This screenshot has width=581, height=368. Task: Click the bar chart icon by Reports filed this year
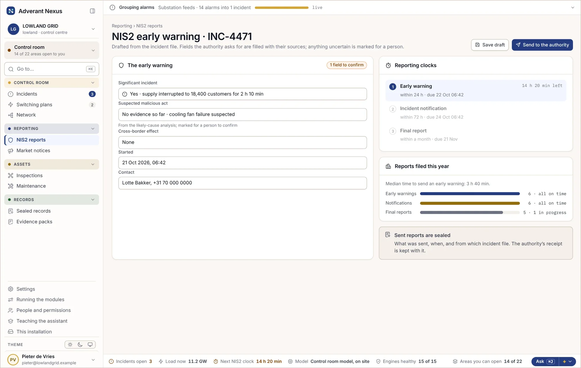[x=388, y=166]
